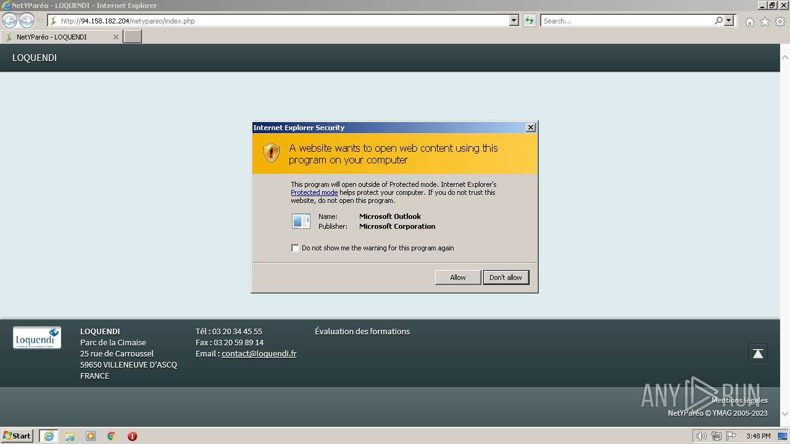Click the Don't allow button
Screen dimensions: 790x444
point(505,277)
